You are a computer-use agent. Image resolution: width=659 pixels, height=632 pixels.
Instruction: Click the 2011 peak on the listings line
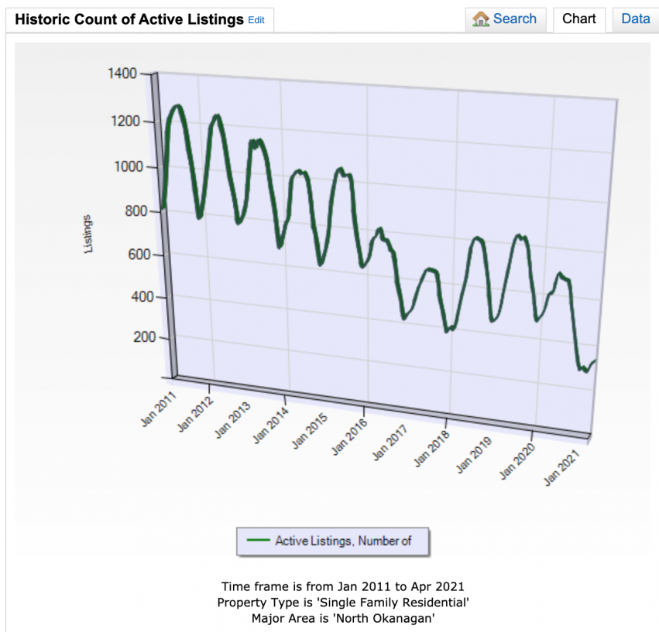click(x=178, y=107)
